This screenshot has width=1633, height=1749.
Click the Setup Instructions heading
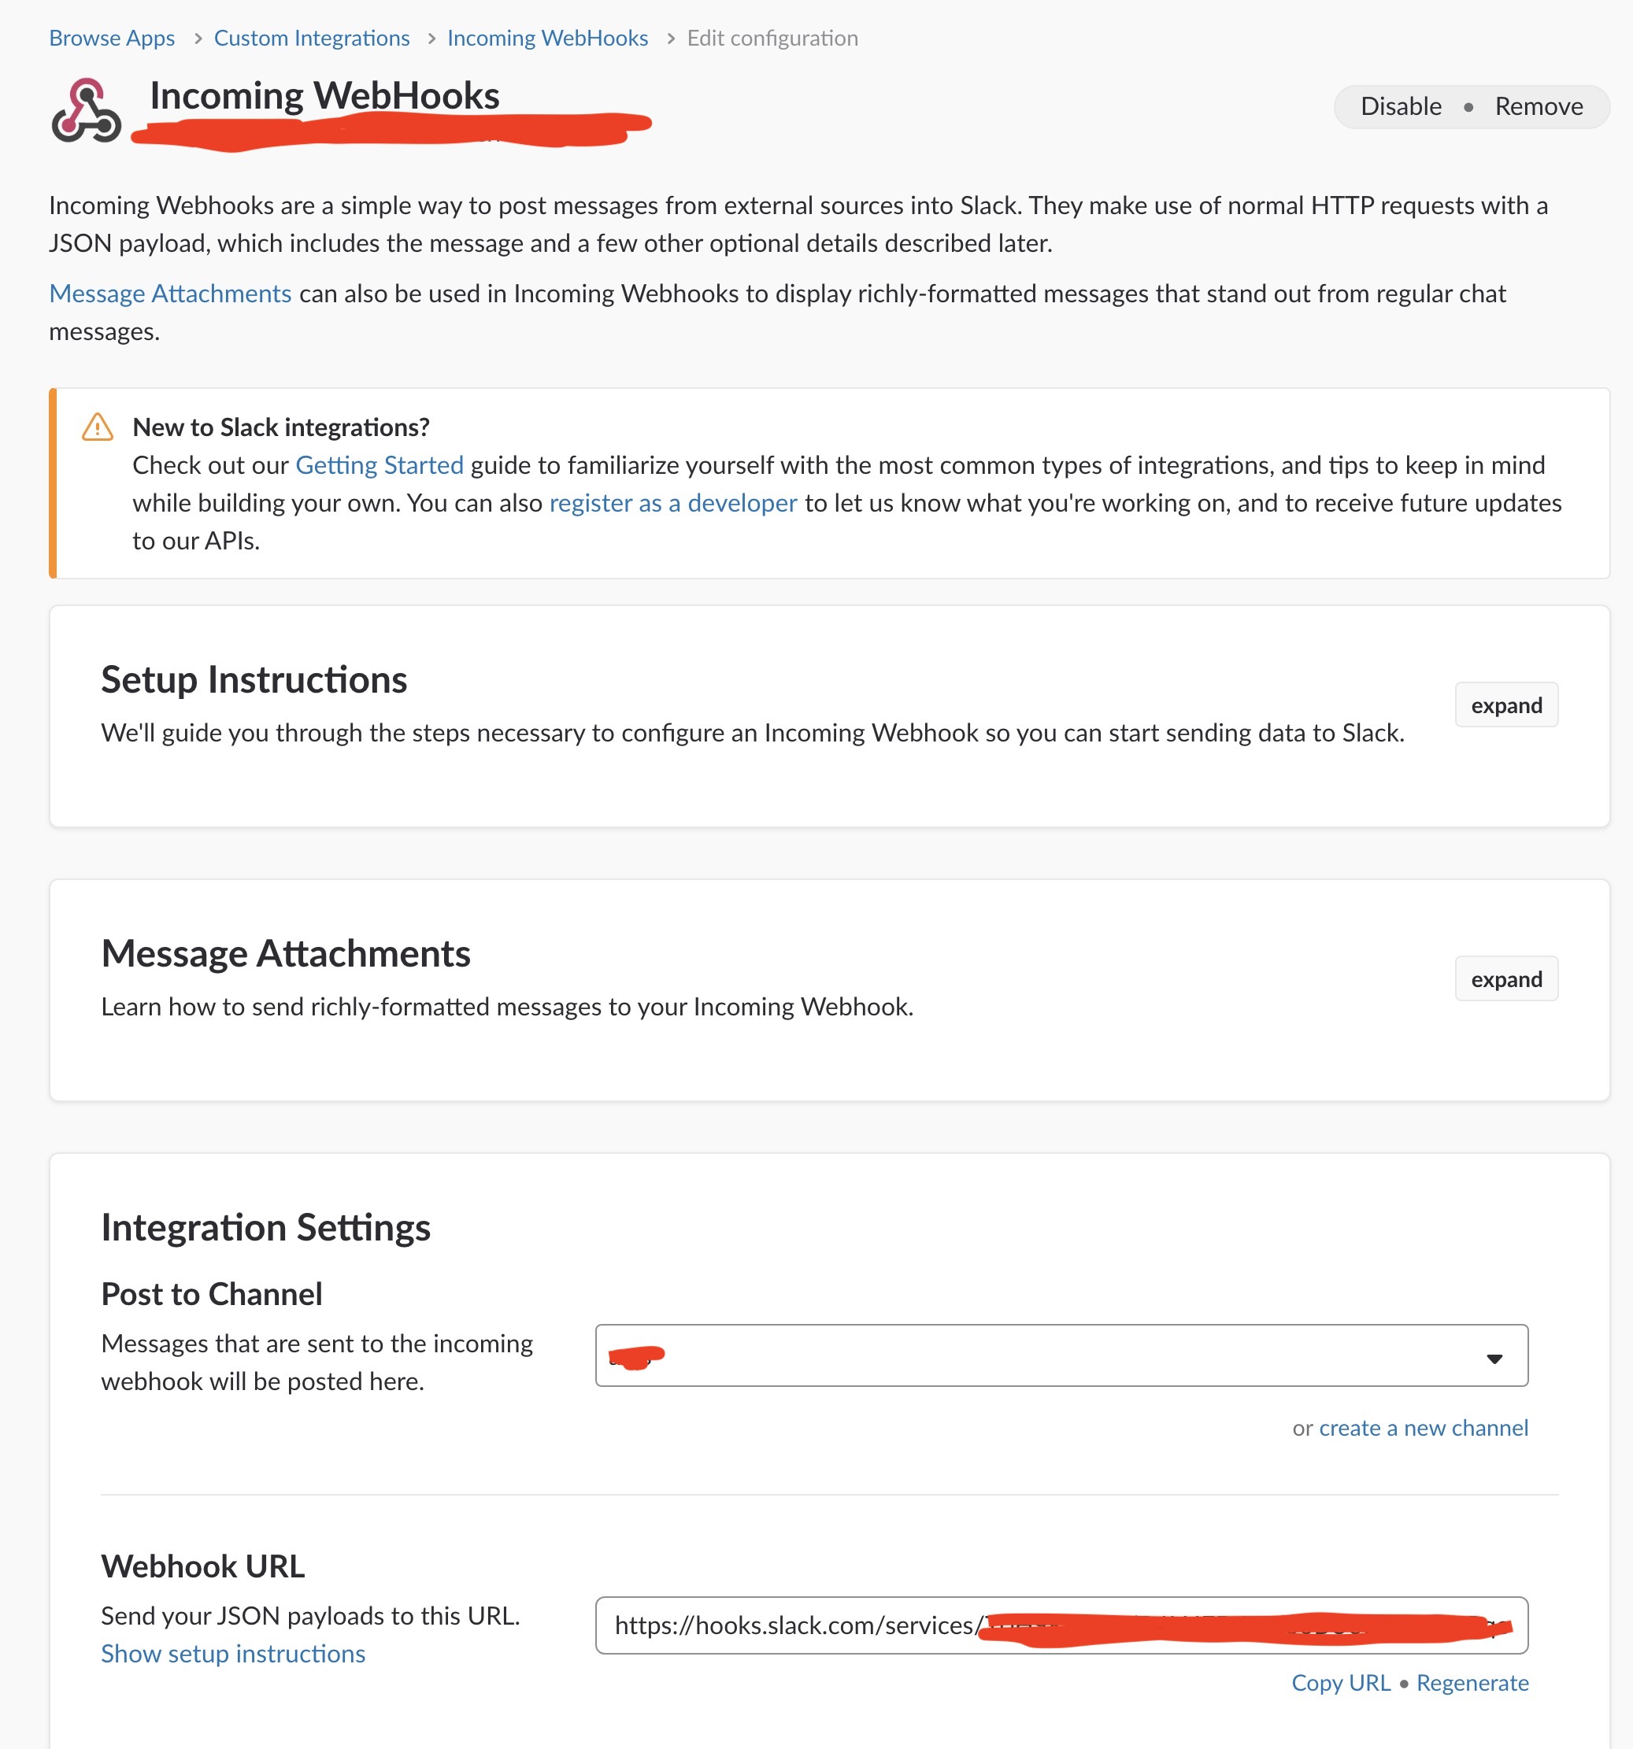pyautogui.click(x=254, y=680)
